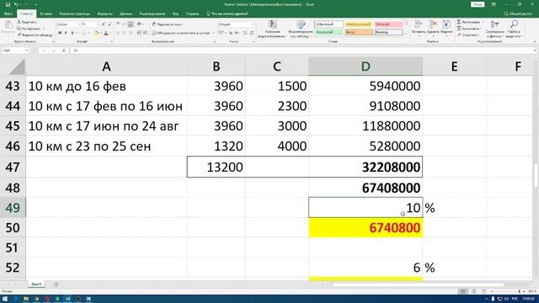Click Общий доступ share button
This screenshot has width=539, height=303.
click(518, 13)
